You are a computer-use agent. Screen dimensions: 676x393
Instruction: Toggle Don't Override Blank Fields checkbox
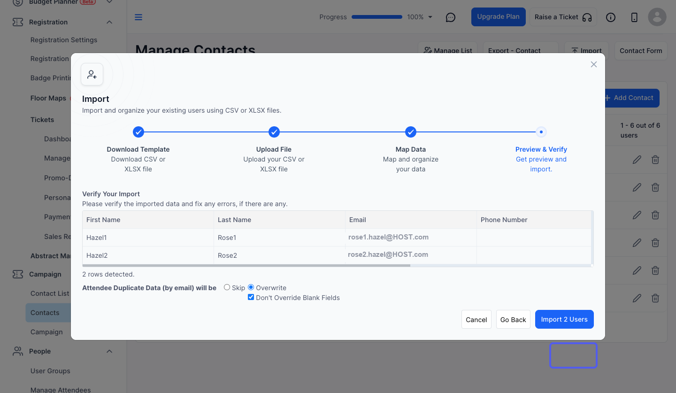point(251,297)
